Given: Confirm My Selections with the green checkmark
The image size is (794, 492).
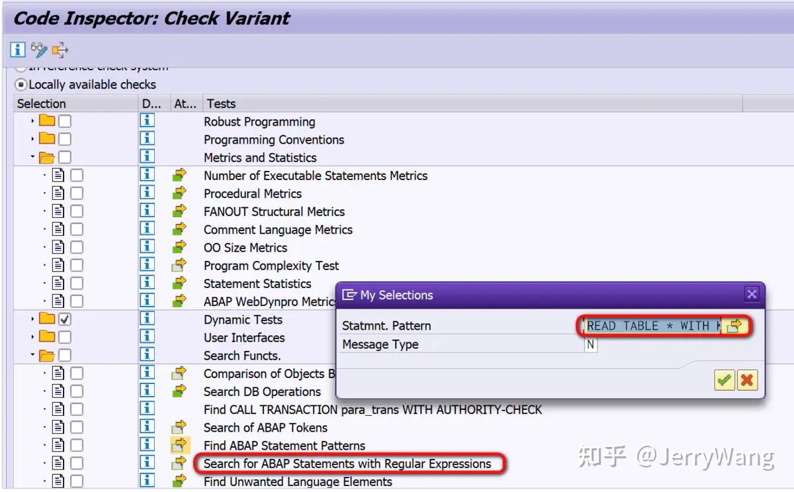Looking at the screenshot, I should (725, 379).
